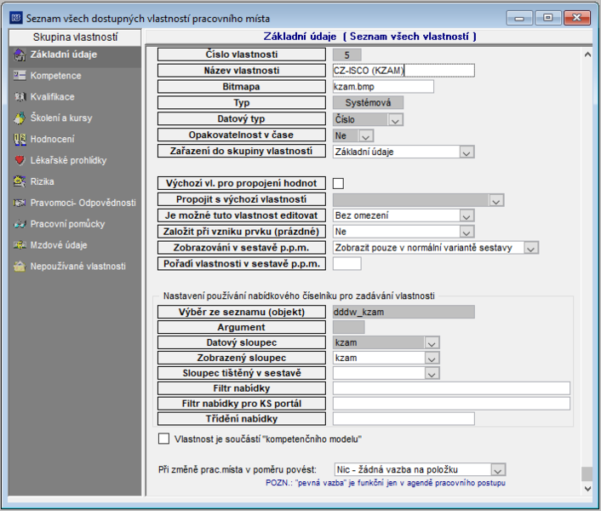Expand Je možné tuto vlastnost editovat dropdown

point(466,215)
